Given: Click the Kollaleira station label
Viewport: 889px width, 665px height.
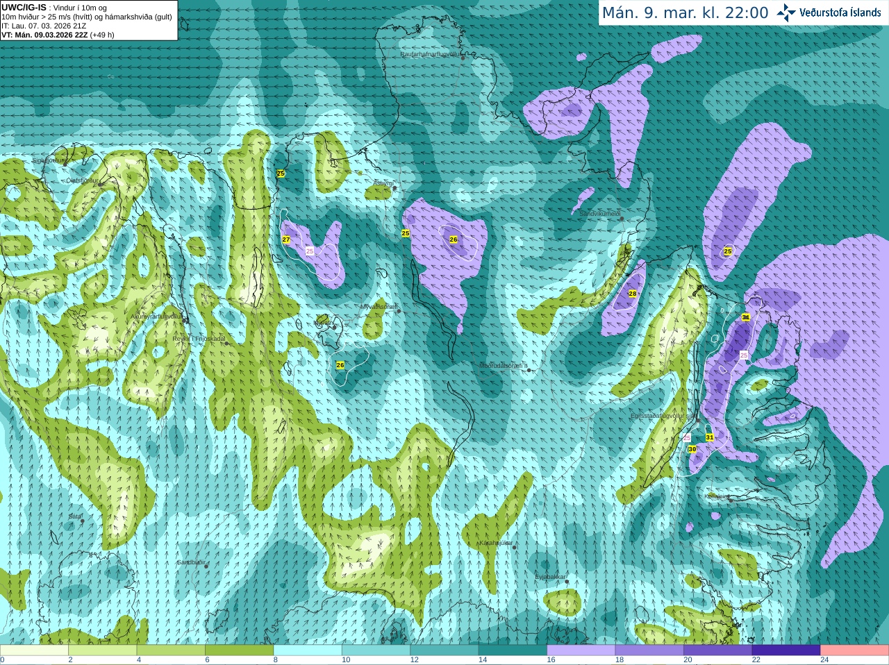Looking at the screenshot, I should pyautogui.click(x=716, y=496).
